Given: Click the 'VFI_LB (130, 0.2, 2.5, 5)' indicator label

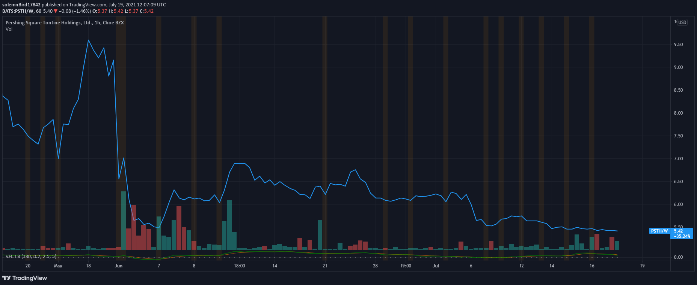Looking at the screenshot, I should point(31,257).
